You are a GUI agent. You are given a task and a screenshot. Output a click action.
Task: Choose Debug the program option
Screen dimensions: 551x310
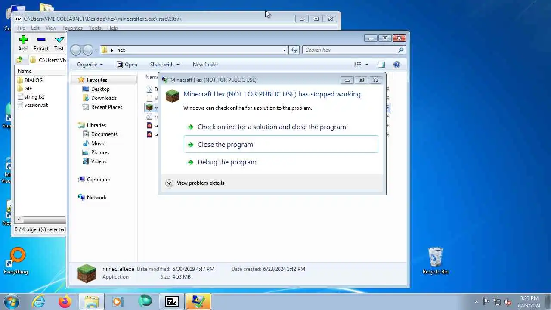click(x=281, y=162)
